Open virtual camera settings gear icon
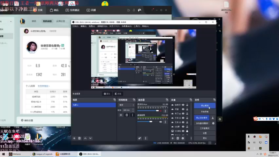 coord(213,123)
